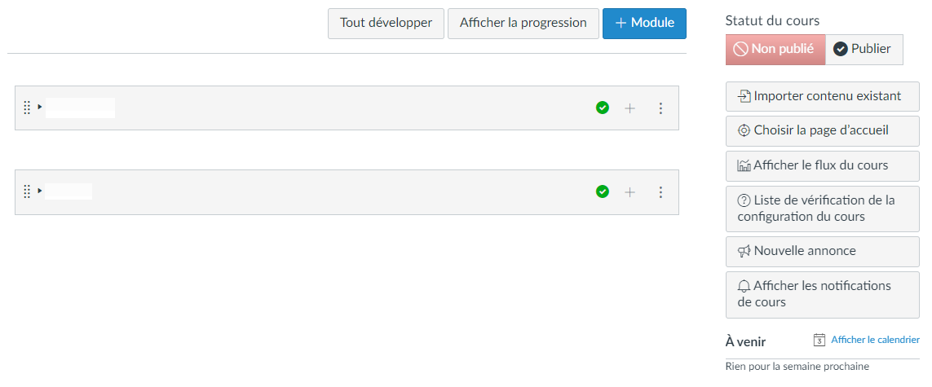This screenshot has height=387, width=932.
Task: Click the drag handle of the first module
Action: pyautogui.click(x=27, y=108)
